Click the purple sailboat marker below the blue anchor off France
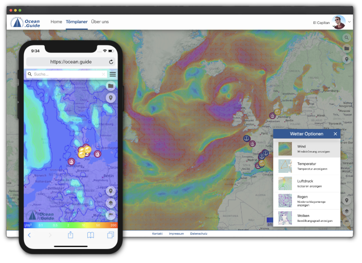This screenshot has width=362, height=263. click(252, 144)
